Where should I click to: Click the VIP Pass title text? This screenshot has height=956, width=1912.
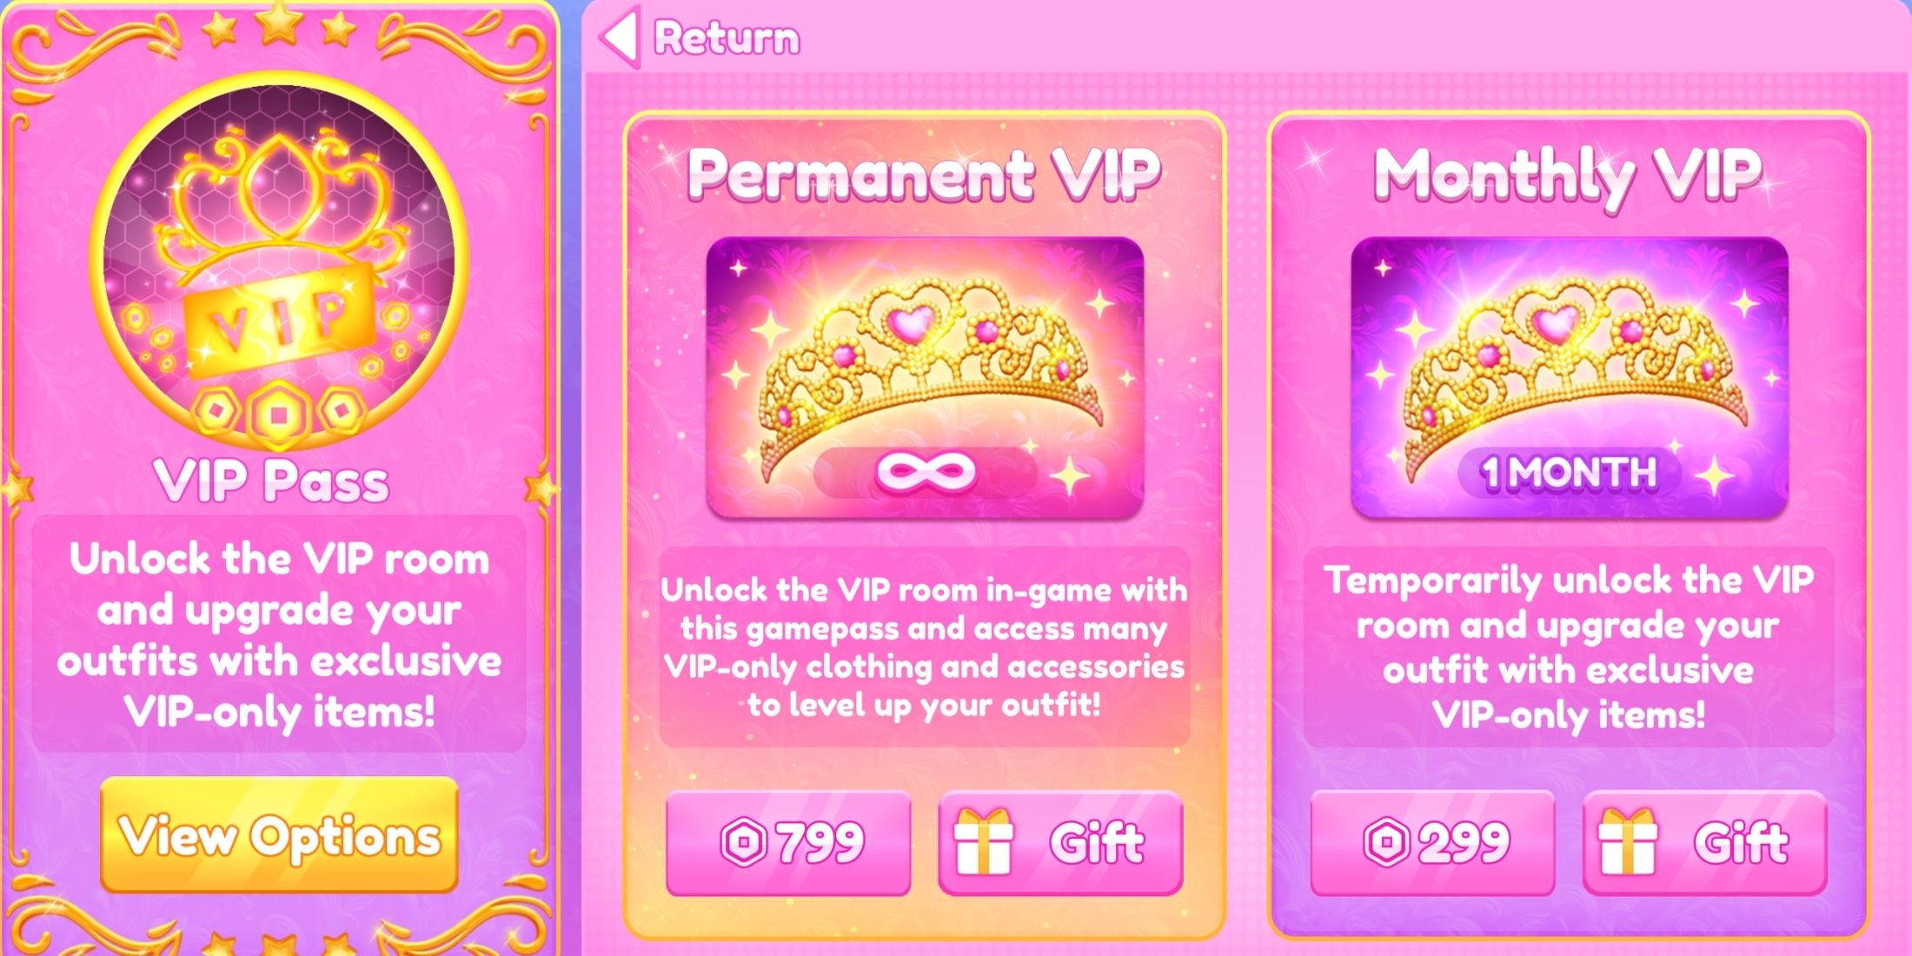[x=271, y=481]
